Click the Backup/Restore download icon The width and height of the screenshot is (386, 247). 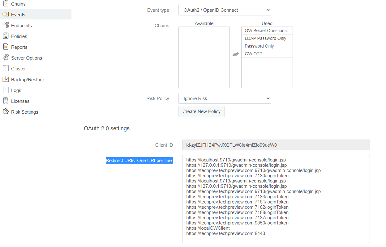click(6, 79)
